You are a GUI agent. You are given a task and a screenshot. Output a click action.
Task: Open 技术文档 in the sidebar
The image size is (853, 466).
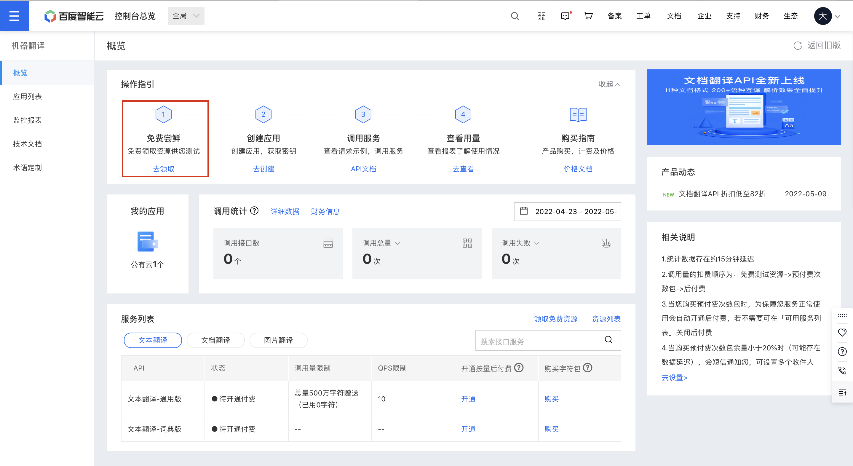48,144
